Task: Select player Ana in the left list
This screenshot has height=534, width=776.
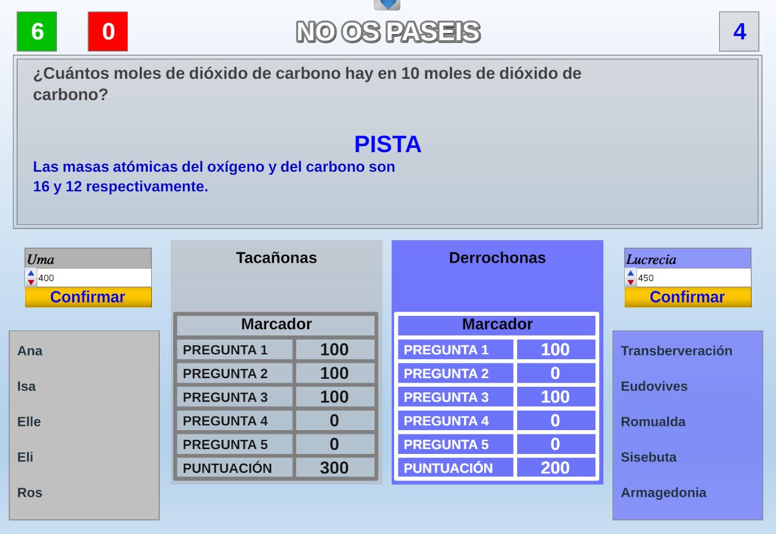Action: [30, 351]
